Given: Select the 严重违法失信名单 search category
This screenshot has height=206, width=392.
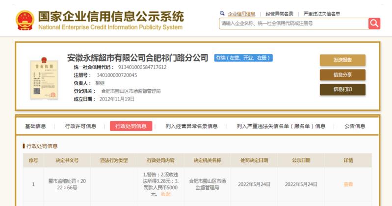Looking at the screenshot, I should click(322, 14).
